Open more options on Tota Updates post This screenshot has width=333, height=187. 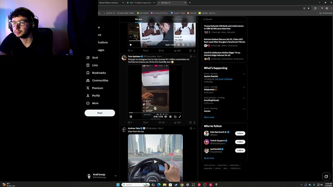(194, 56)
